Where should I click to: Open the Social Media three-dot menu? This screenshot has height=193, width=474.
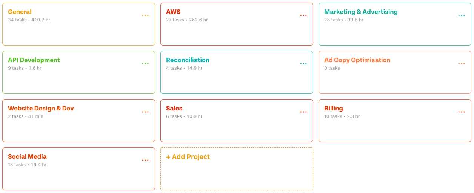pyautogui.click(x=145, y=160)
